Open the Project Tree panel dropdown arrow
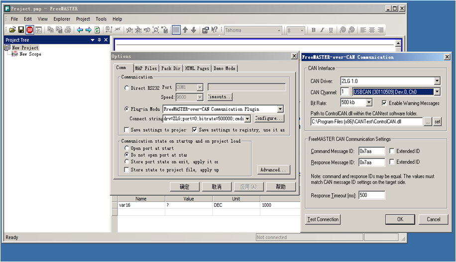 [x=93, y=40]
